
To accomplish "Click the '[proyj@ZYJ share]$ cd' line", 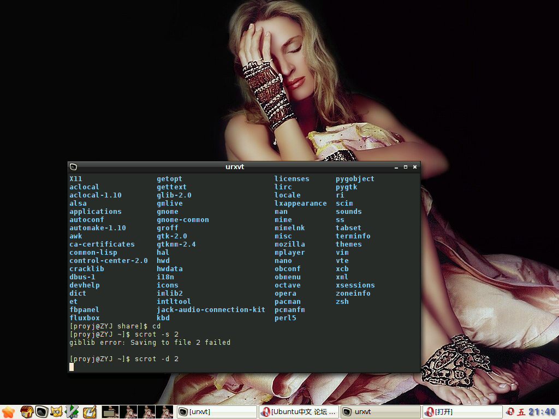I will pyautogui.click(x=115, y=326).
